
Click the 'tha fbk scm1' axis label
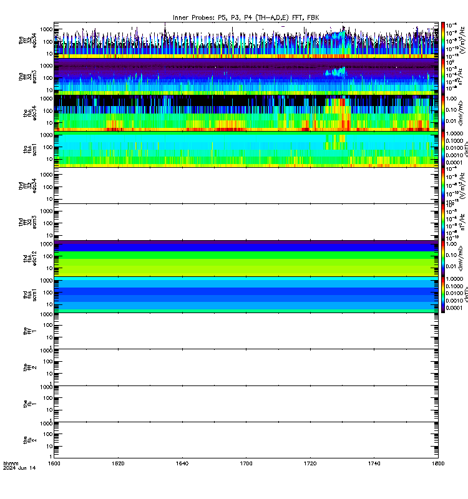(x=30, y=149)
